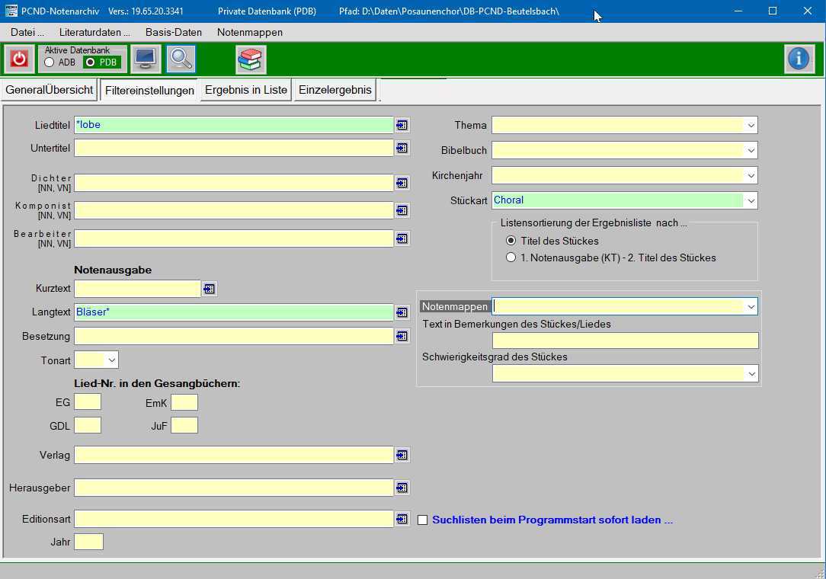
Task: Maximize the PCND-Notenarchiv window
Action: coord(773,11)
